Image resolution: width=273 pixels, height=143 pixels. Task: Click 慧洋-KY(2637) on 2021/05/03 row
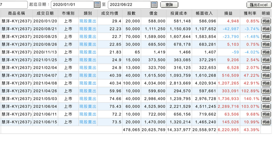(17, 99)
